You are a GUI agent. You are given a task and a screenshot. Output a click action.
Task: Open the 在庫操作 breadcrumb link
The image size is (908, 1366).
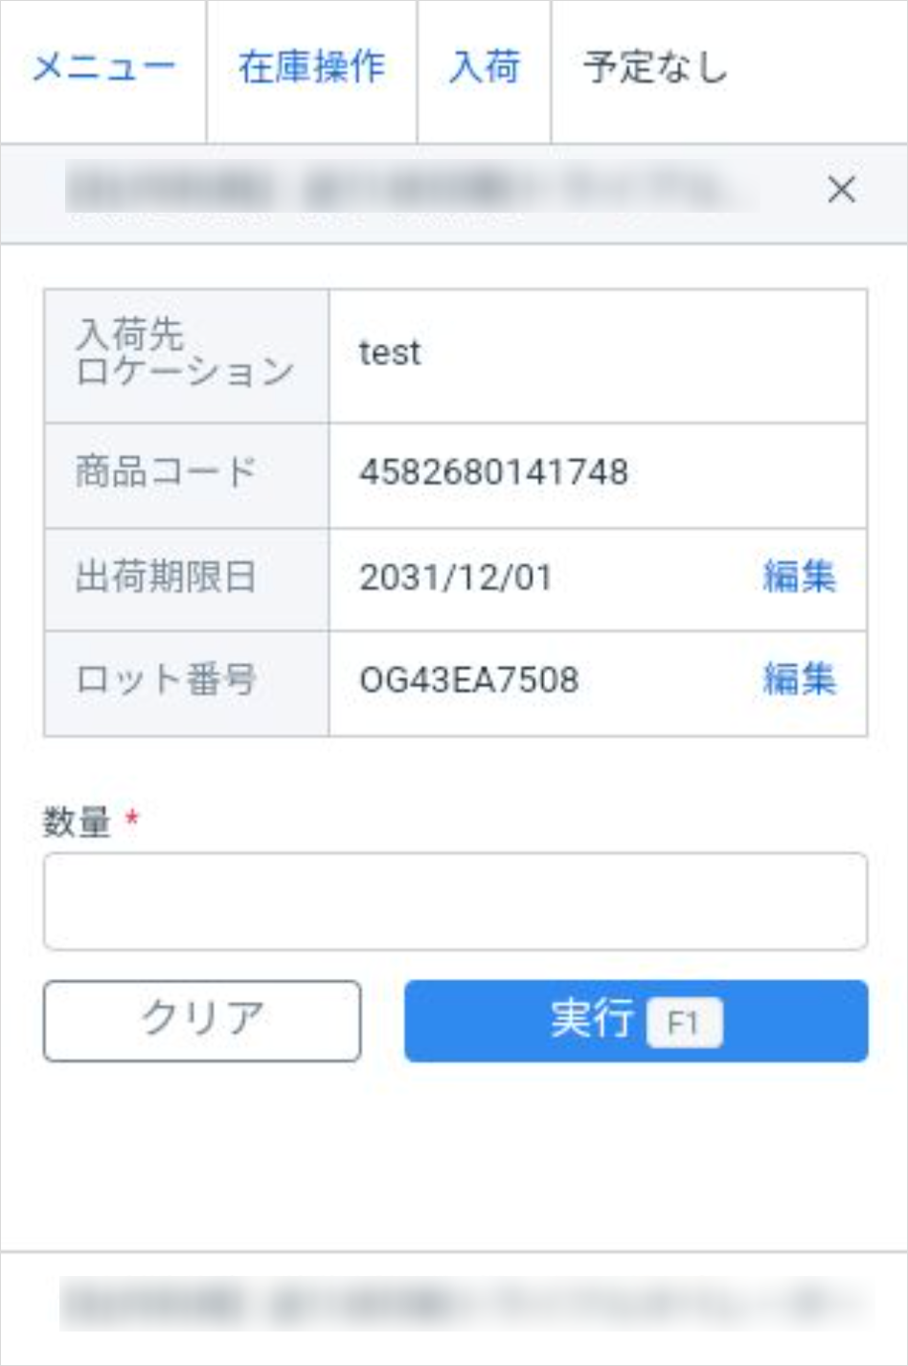click(x=311, y=68)
